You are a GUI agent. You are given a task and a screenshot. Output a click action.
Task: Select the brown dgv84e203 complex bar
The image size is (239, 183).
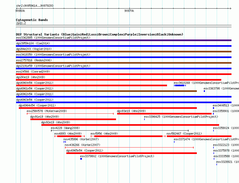[x=124, y=52]
